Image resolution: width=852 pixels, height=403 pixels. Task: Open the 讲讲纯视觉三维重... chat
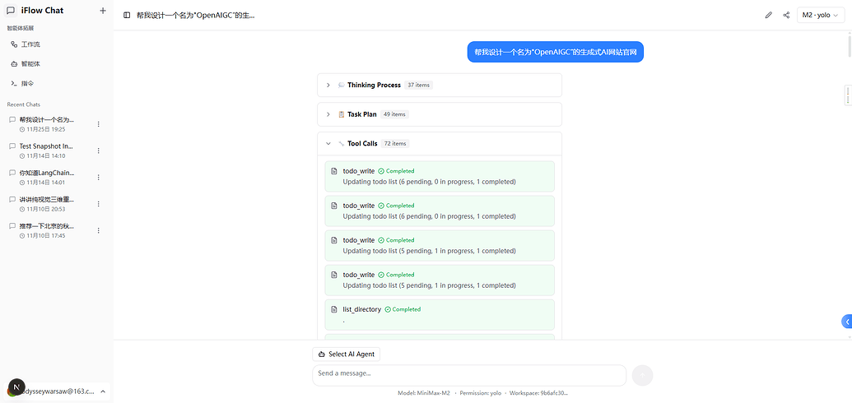(x=49, y=204)
